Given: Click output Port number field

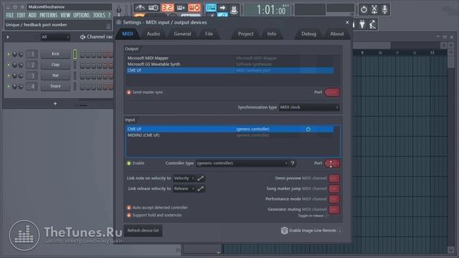Looking at the screenshot, I should pos(332,92).
